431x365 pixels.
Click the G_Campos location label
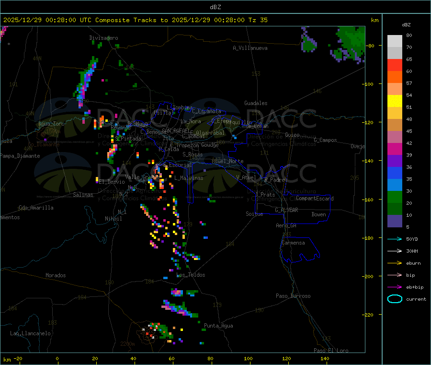pos(325,140)
